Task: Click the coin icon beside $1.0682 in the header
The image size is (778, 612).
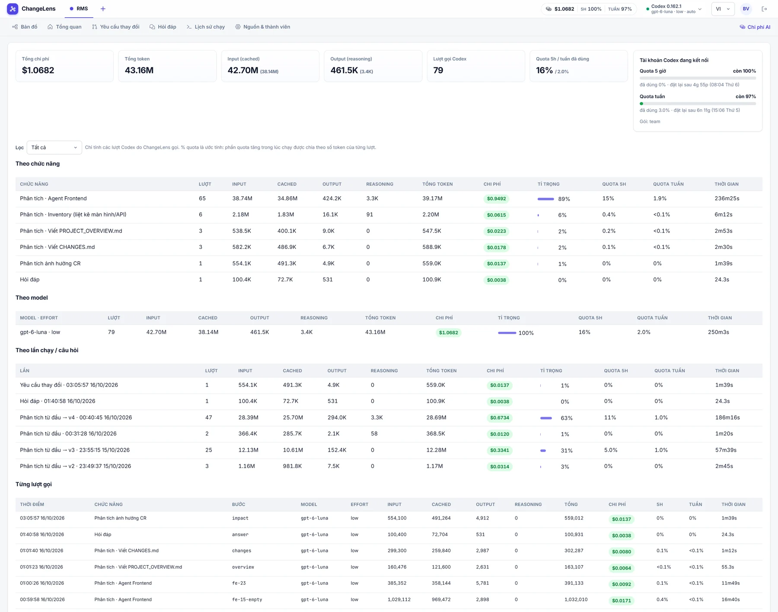Action: (548, 9)
